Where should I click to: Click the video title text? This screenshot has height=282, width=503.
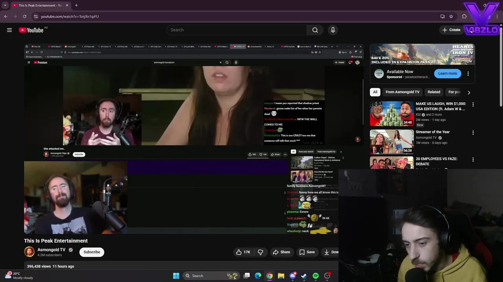pyautogui.click(x=56, y=241)
